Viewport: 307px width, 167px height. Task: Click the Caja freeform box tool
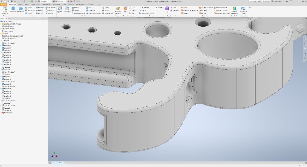click(167, 9)
